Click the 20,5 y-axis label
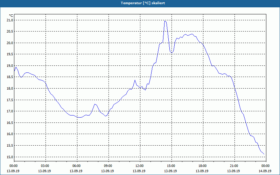The width and height of the screenshot is (280, 175). click(x=10, y=31)
